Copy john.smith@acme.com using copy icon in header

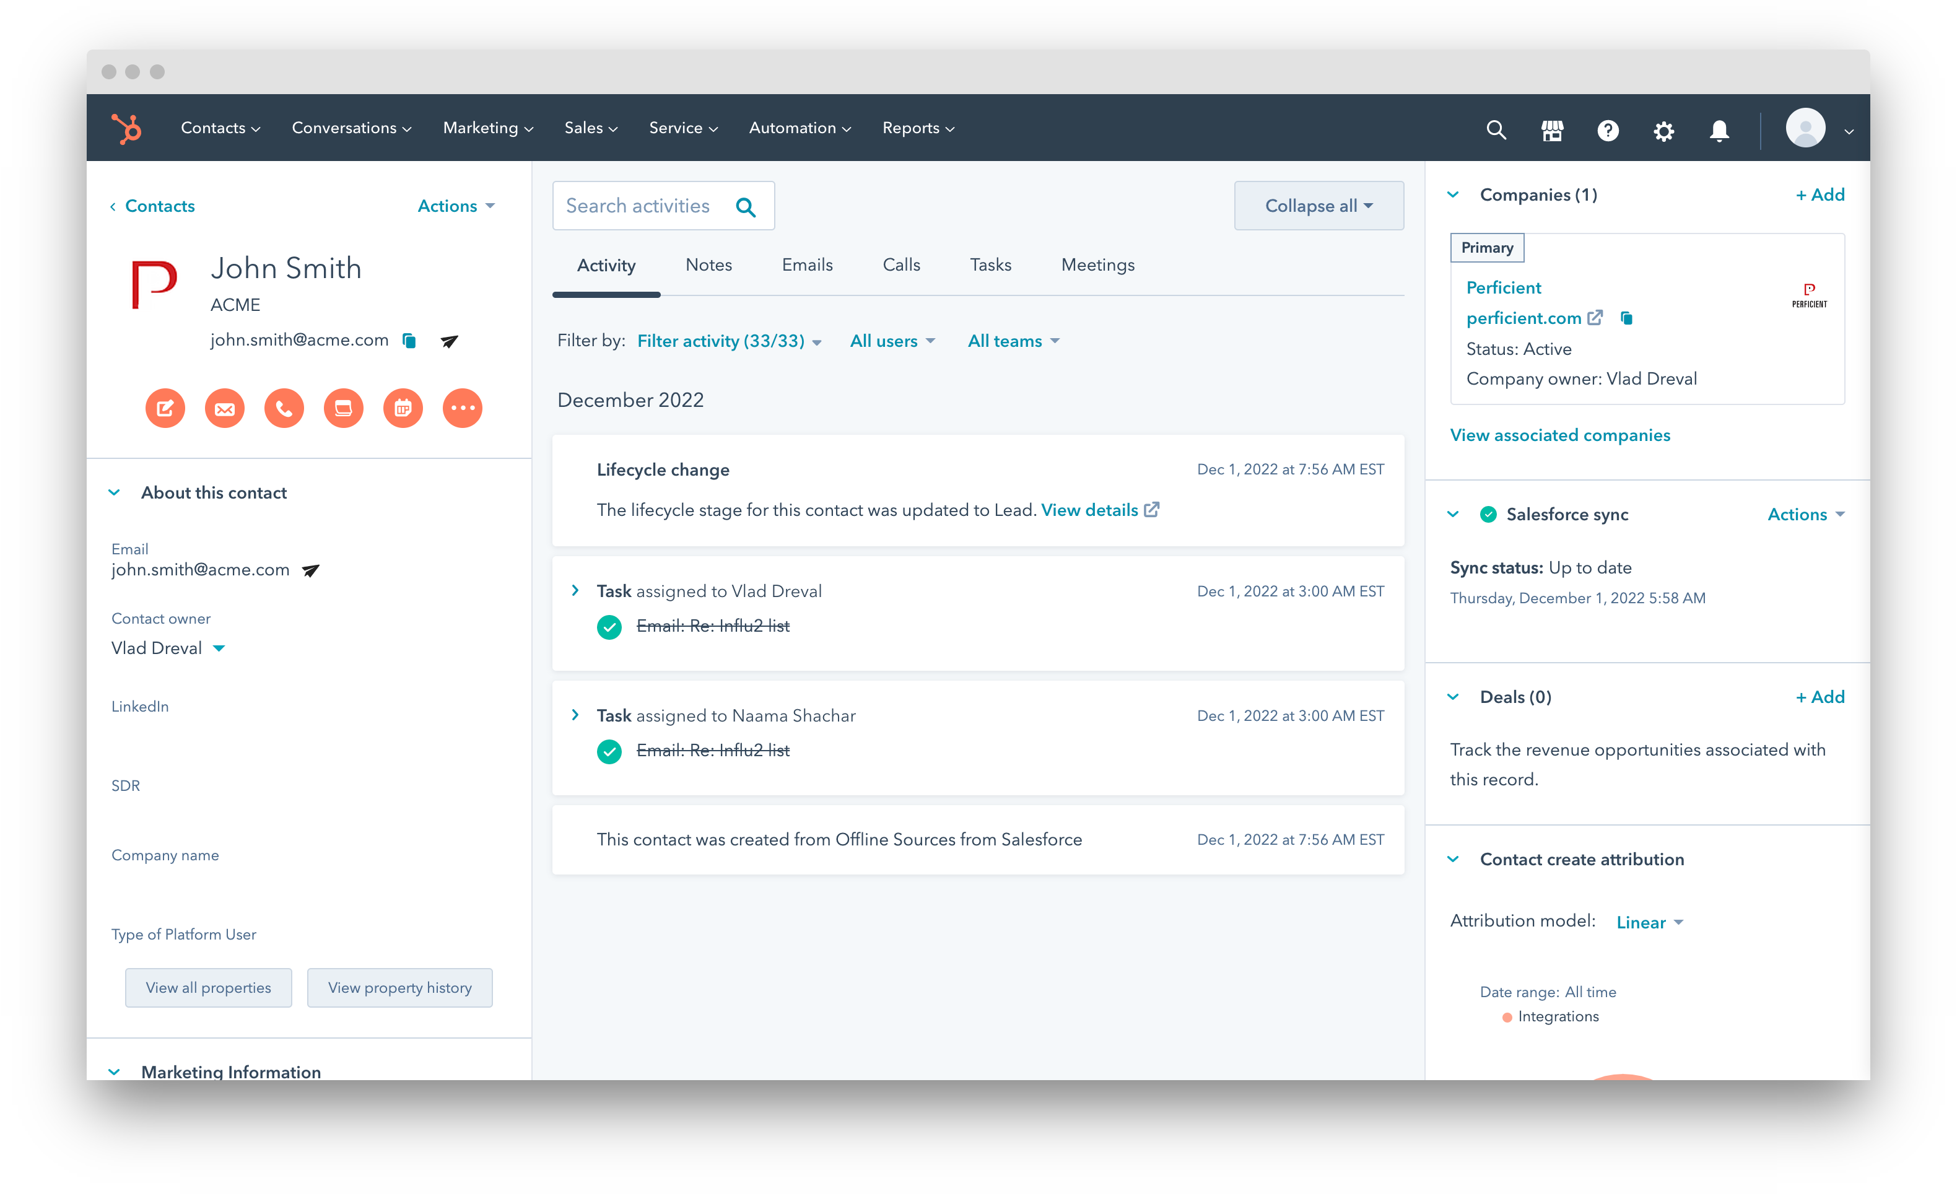click(x=409, y=342)
